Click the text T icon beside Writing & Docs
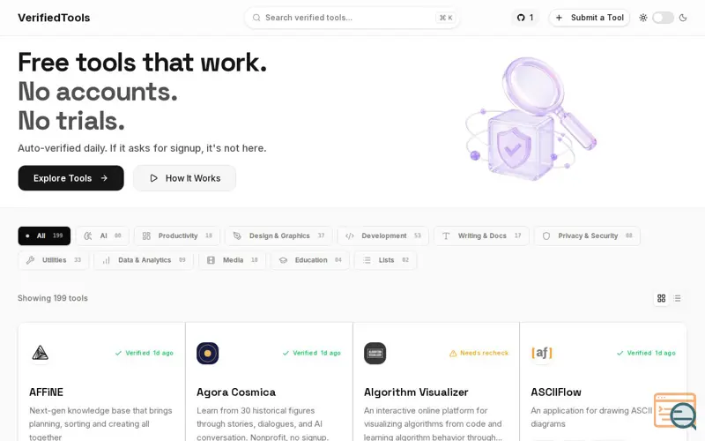The width and height of the screenshot is (705, 441). click(446, 235)
